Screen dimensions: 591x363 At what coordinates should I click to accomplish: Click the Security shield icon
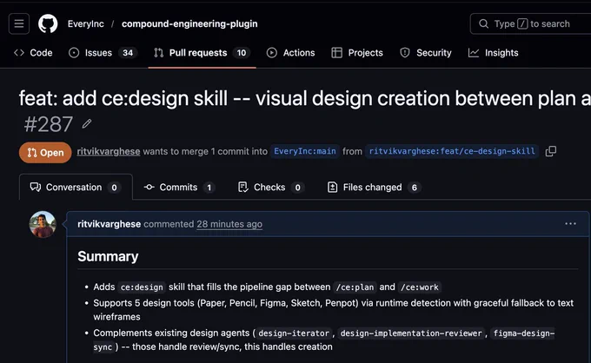pyautogui.click(x=405, y=53)
